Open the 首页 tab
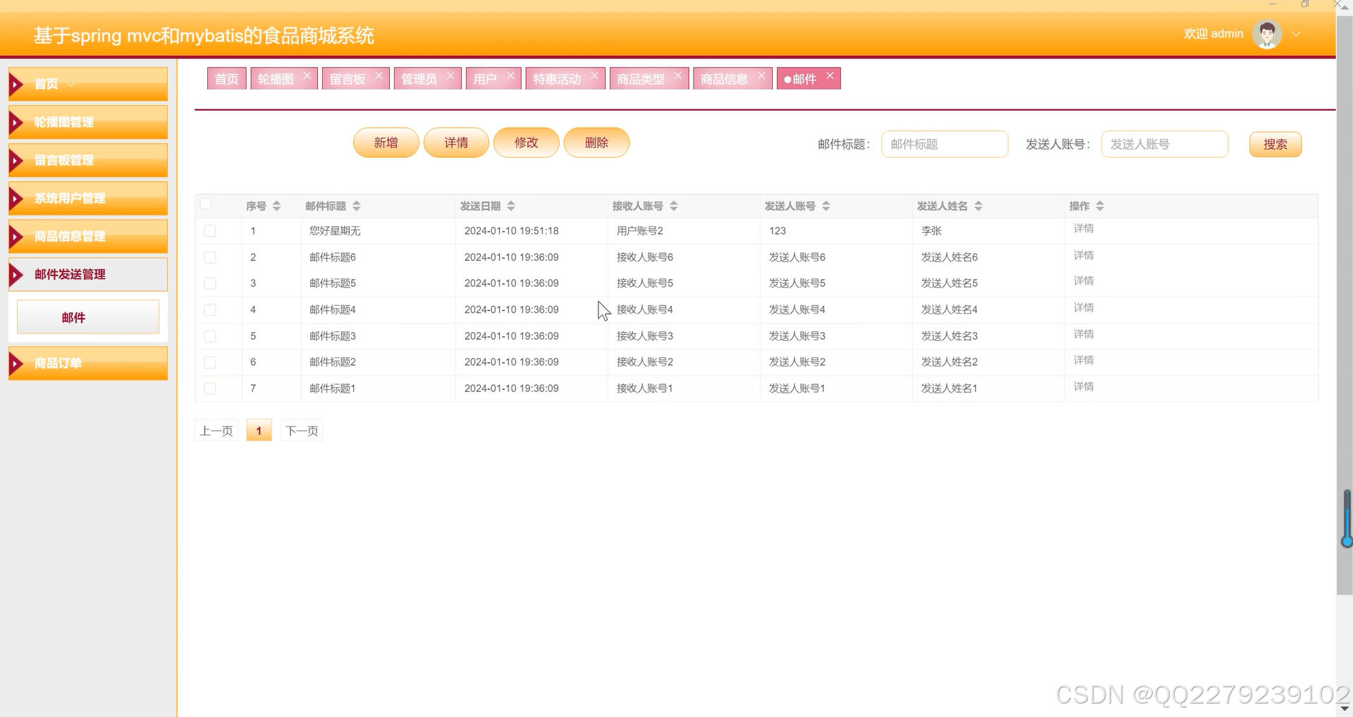1353x717 pixels. (226, 78)
